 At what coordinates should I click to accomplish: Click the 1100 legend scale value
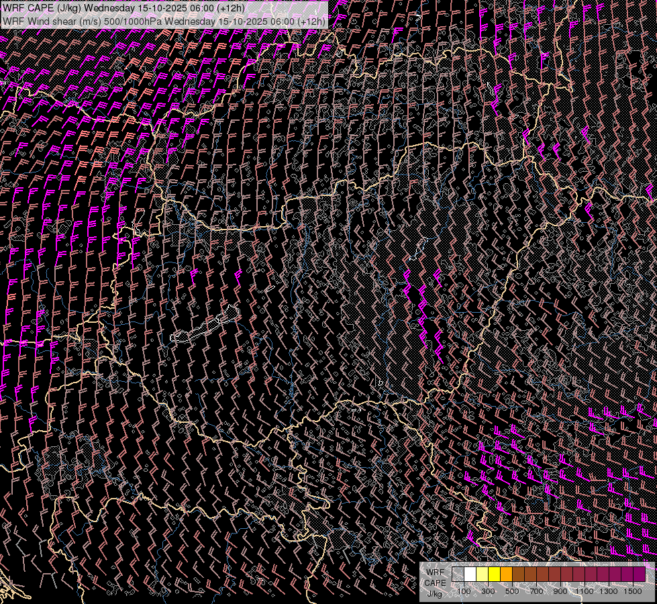click(x=585, y=591)
